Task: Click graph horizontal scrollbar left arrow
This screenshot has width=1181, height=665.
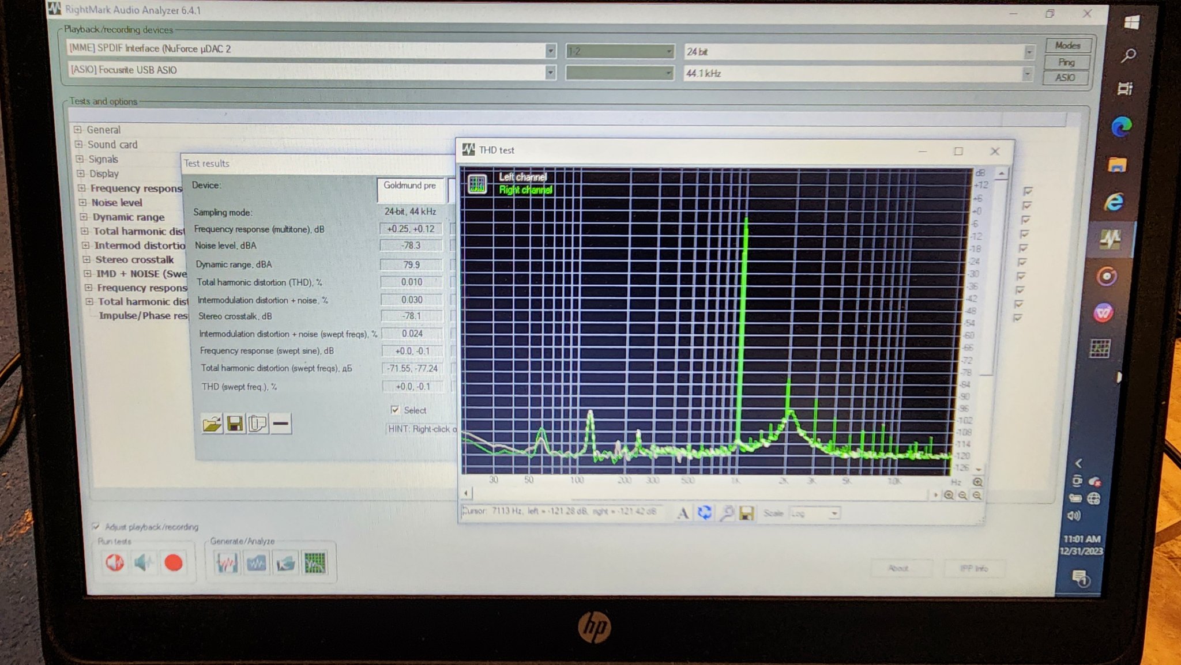Action: click(x=467, y=493)
